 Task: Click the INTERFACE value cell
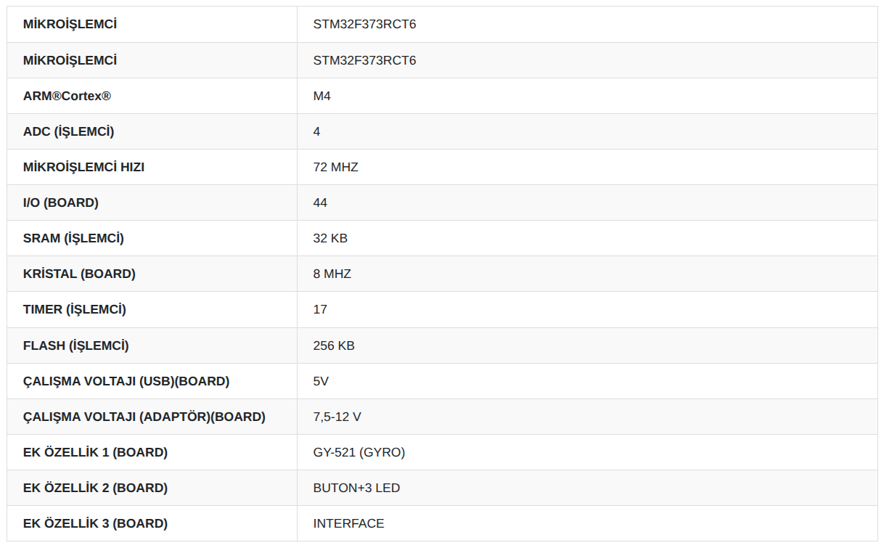click(x=587, y=523)
